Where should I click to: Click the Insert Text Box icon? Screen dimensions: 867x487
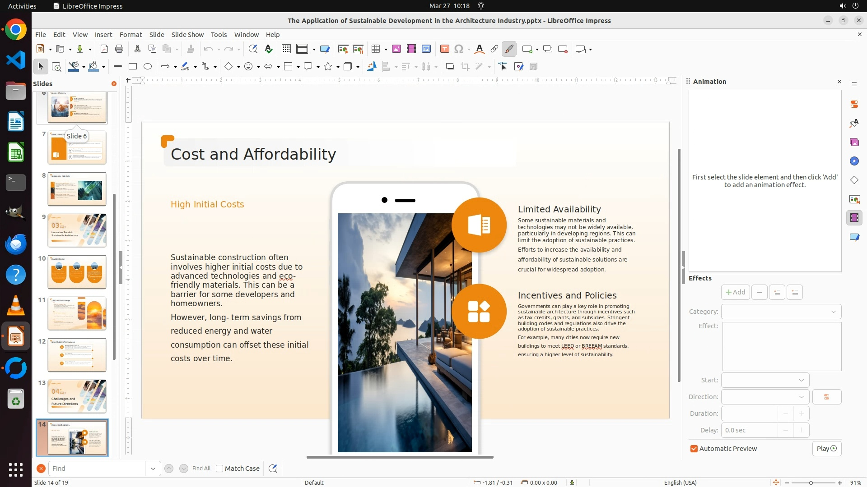coord(444,49)
